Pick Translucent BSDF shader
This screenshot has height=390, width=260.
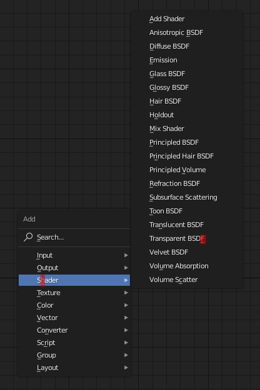click(x=187, y=225)
